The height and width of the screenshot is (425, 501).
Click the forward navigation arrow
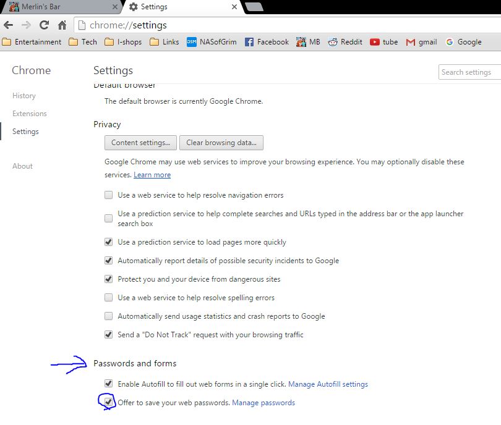point(26,25)
